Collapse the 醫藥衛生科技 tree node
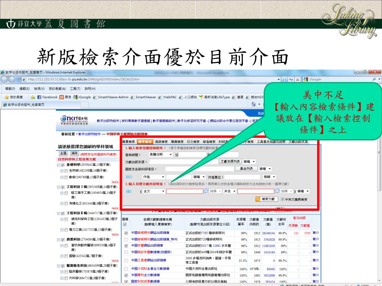The width and height of the screenshot is (382, 286). (59, 266)
